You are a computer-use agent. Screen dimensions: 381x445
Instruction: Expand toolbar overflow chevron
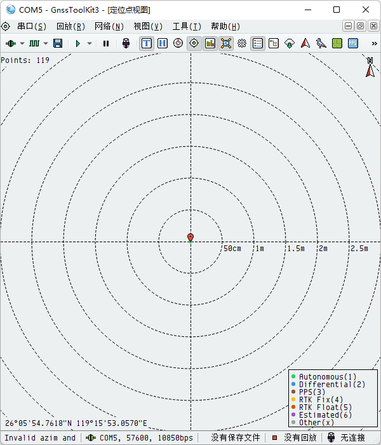click(x=375, y=43)
